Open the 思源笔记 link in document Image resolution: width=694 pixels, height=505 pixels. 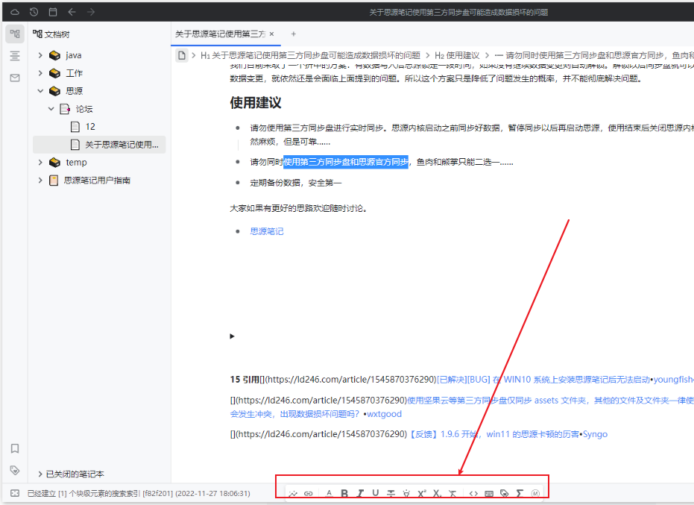pos(266,230)
